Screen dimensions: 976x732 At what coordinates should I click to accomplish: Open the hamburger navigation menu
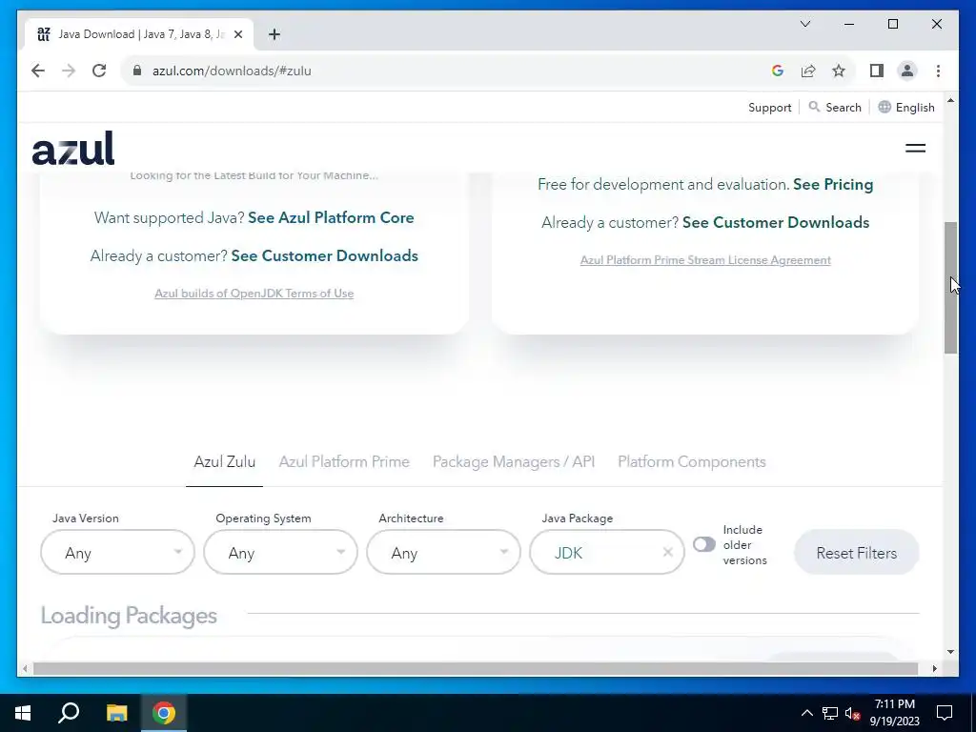(915, 148)
